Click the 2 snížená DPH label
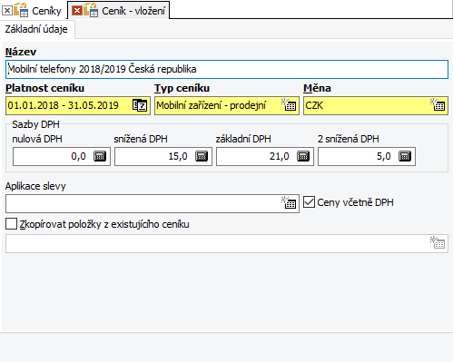 tap(349, 139)
